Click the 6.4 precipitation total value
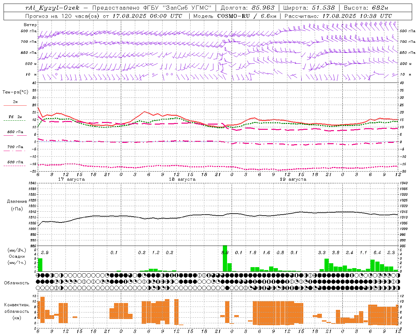The image size is (417, 334). (377, 253)
